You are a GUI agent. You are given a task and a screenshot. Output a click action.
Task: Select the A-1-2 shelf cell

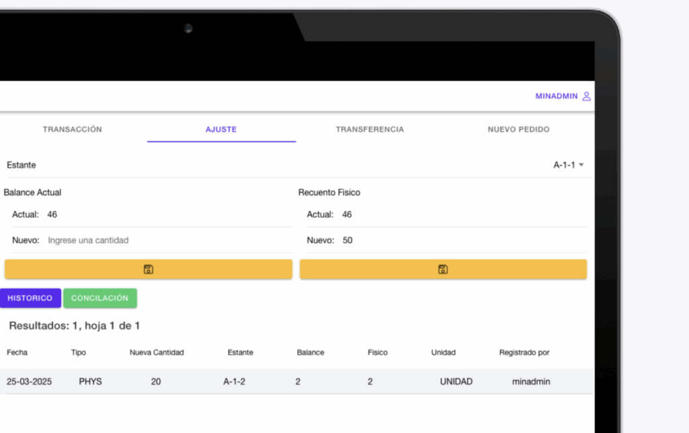tap(234, 382)
